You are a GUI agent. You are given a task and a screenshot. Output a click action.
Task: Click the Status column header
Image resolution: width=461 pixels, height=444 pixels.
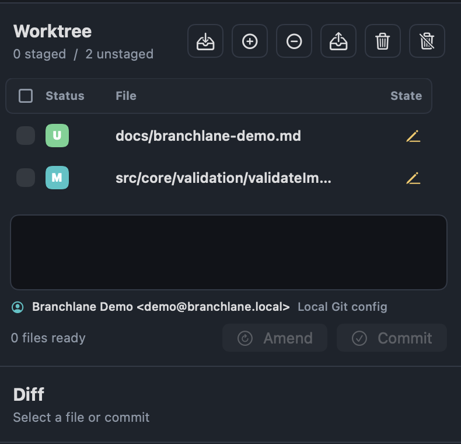click(x=65, y=96)
